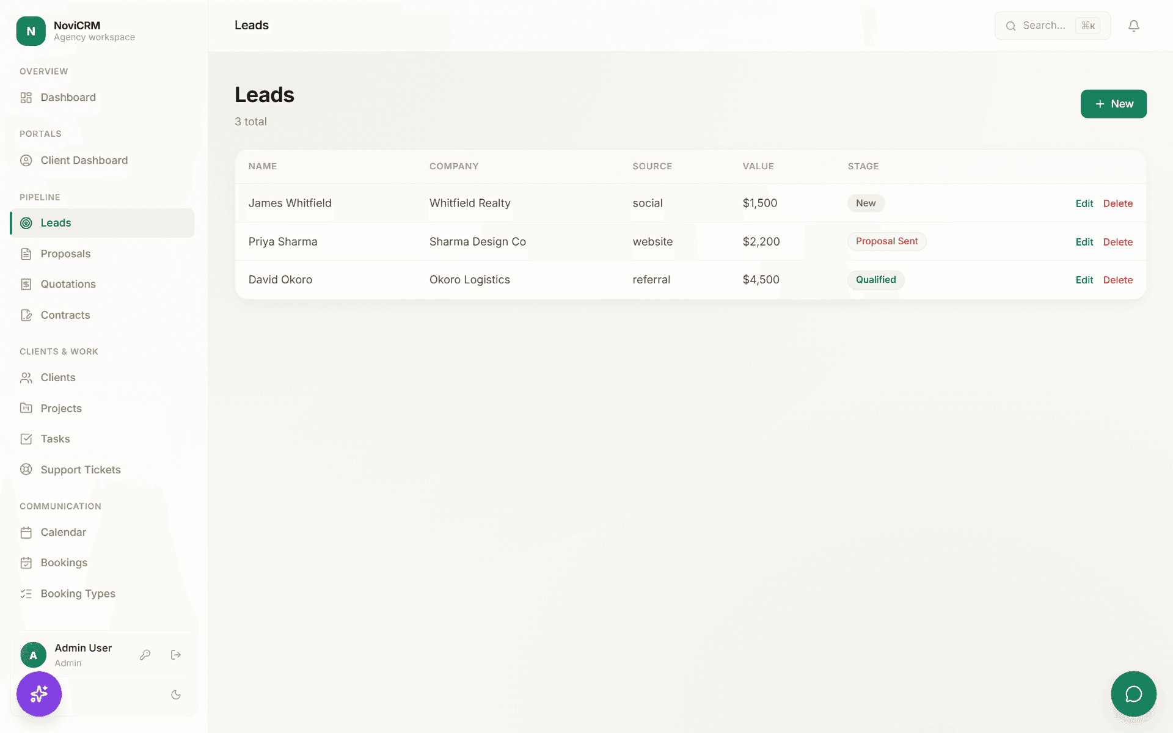Click the Client Dashboard user-circle icon

26,161
